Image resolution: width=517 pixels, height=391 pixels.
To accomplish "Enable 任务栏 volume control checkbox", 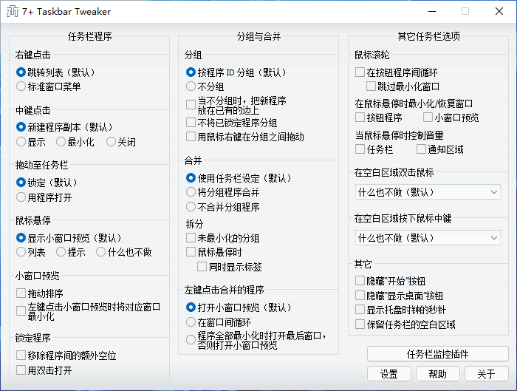I will 360,149.
